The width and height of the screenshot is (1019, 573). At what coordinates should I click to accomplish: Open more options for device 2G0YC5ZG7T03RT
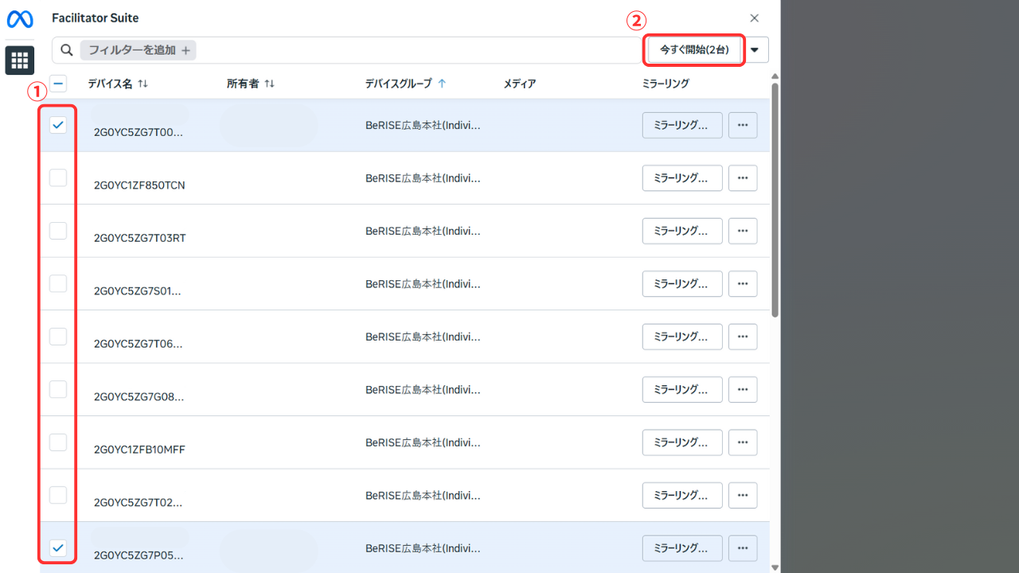[743, 231]
